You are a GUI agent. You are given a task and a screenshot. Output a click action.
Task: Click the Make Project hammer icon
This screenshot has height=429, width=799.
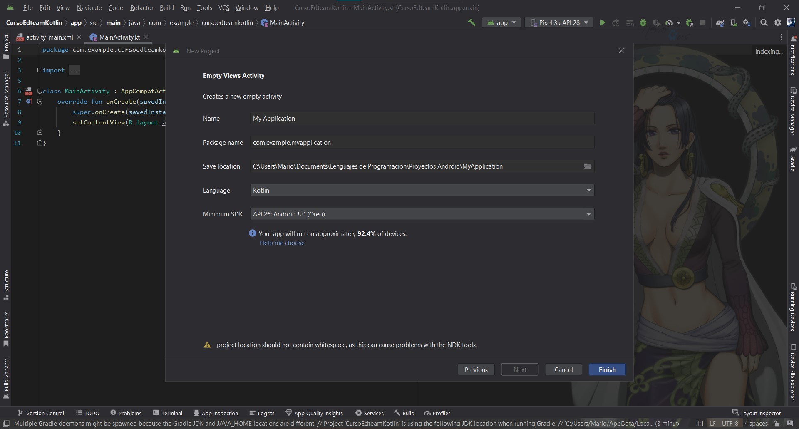click(x=471, y=22)
